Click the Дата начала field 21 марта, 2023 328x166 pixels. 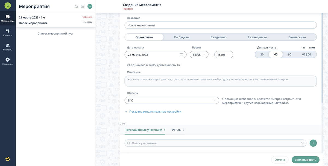[x=155, y=55]
